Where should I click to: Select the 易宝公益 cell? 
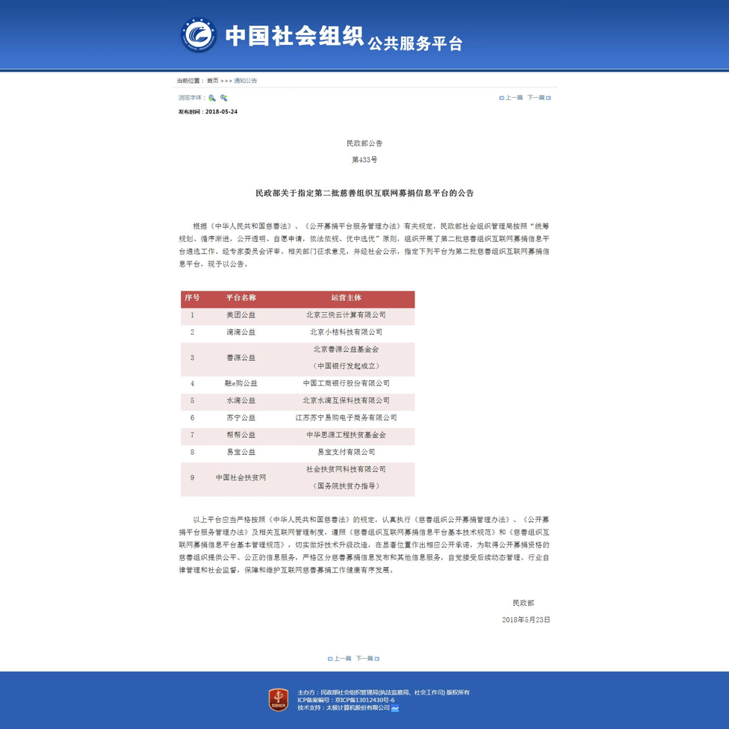tap(241, 452)
